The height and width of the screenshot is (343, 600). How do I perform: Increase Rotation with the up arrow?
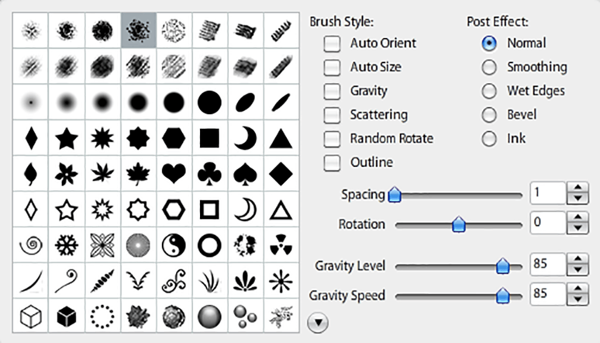(577, 217)
